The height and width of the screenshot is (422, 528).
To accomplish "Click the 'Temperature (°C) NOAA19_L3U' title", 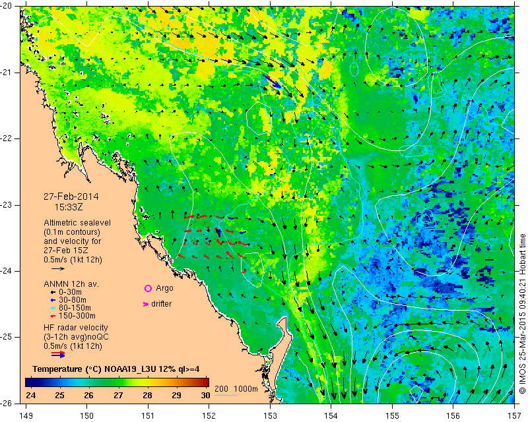I will (x=95, y=369).
